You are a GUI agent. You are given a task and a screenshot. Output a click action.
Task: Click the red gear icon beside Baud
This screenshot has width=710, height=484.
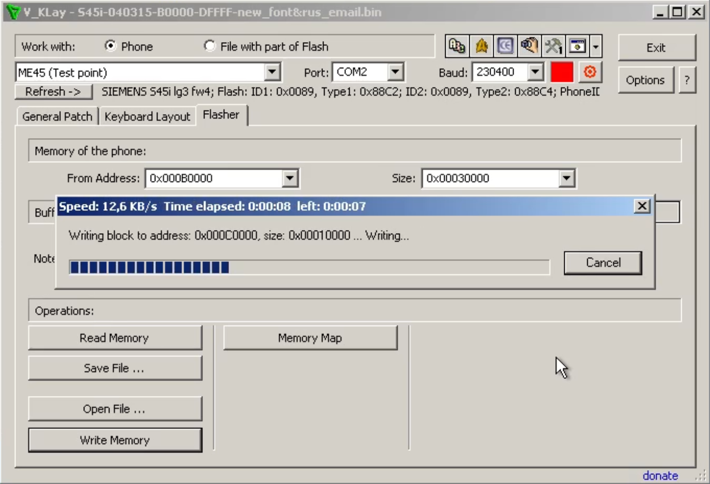(590, 72)
